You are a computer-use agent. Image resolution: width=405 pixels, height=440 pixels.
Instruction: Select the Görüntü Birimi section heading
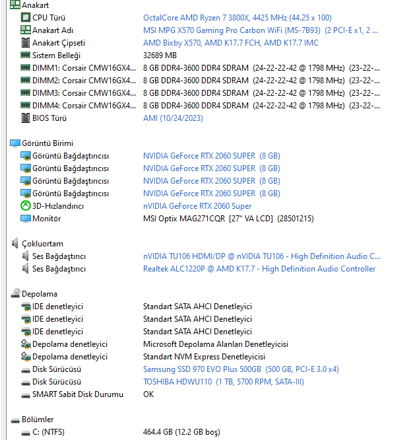point(47,143)
